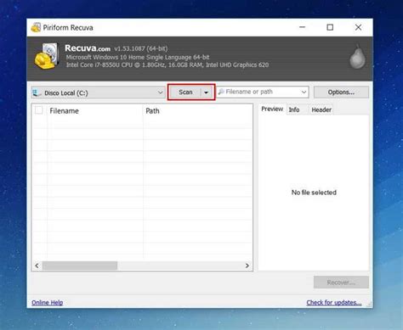
Task: Click the horizontal scrollbar thumb in file list
Action: pyautogui.click(x=80, y=266)
